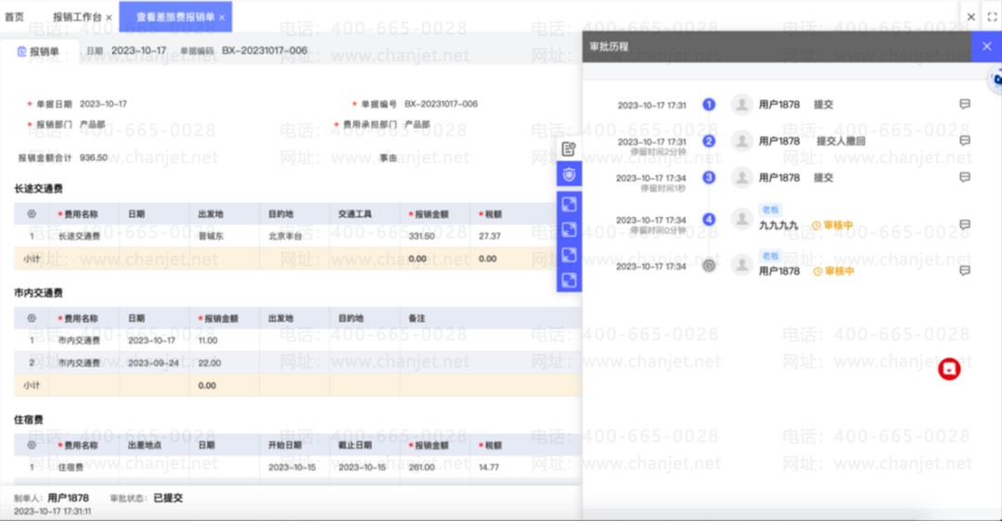Click 审核中 status beside 九九九九

[832, 224]
